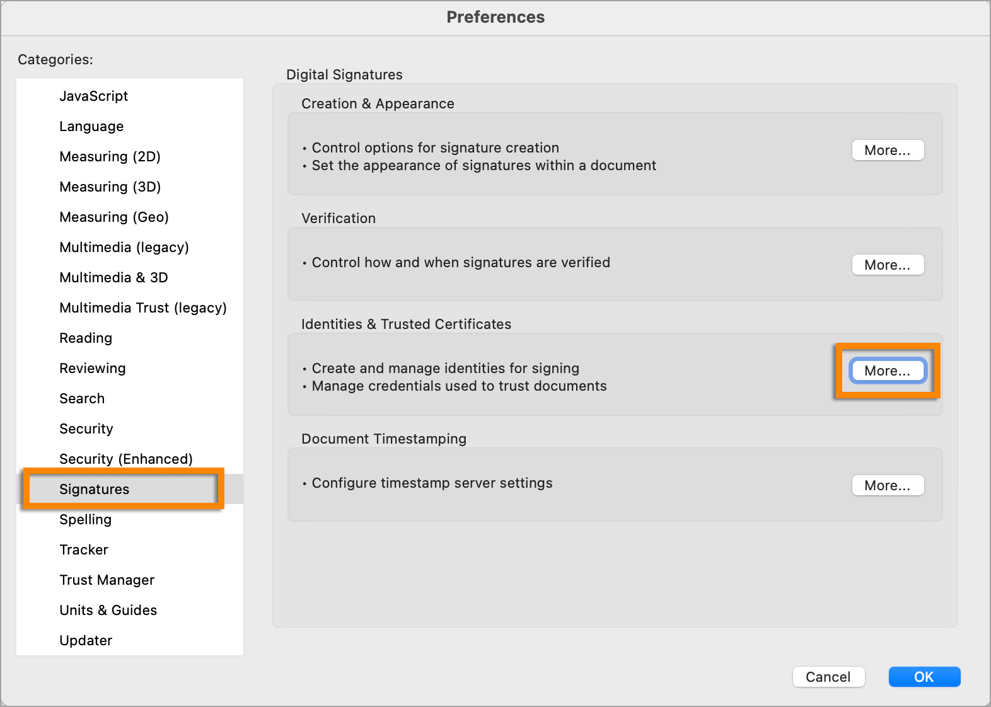
Task: Open More for Creation & Appearance
Action: pos(887,150)
